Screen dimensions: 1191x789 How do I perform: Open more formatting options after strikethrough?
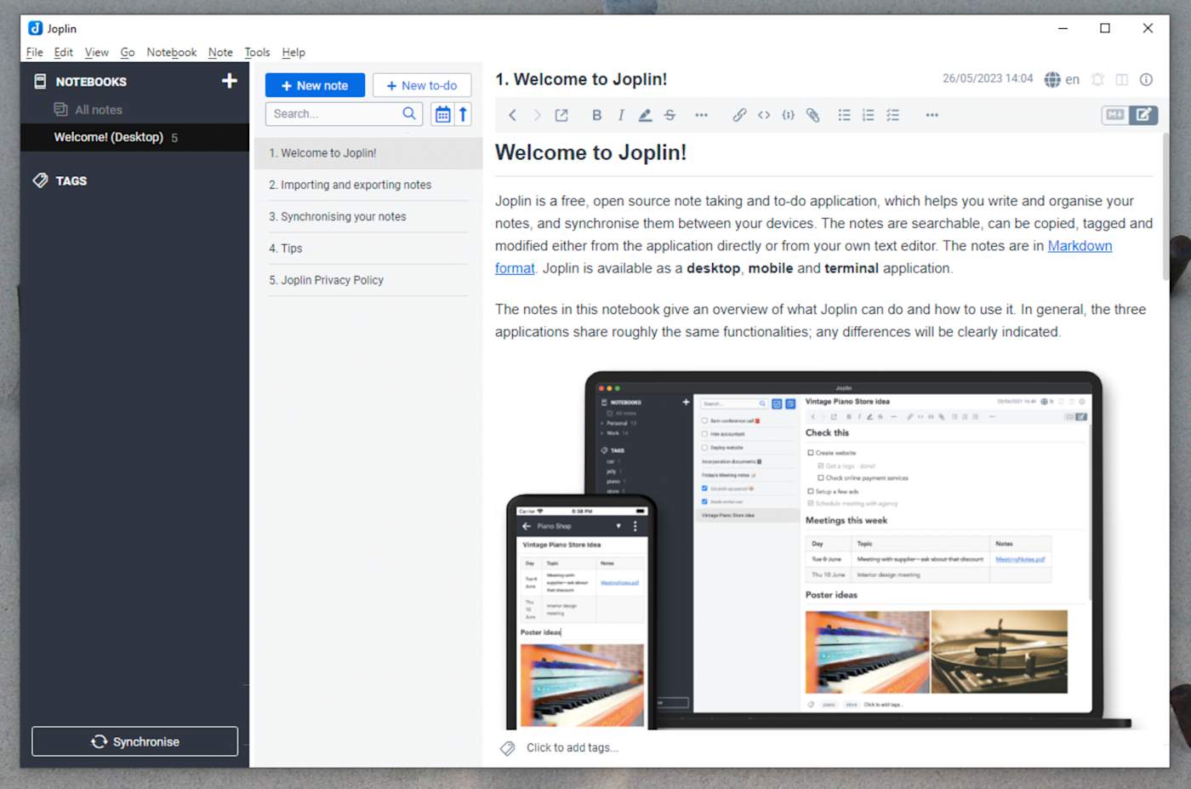pos(701,115)
